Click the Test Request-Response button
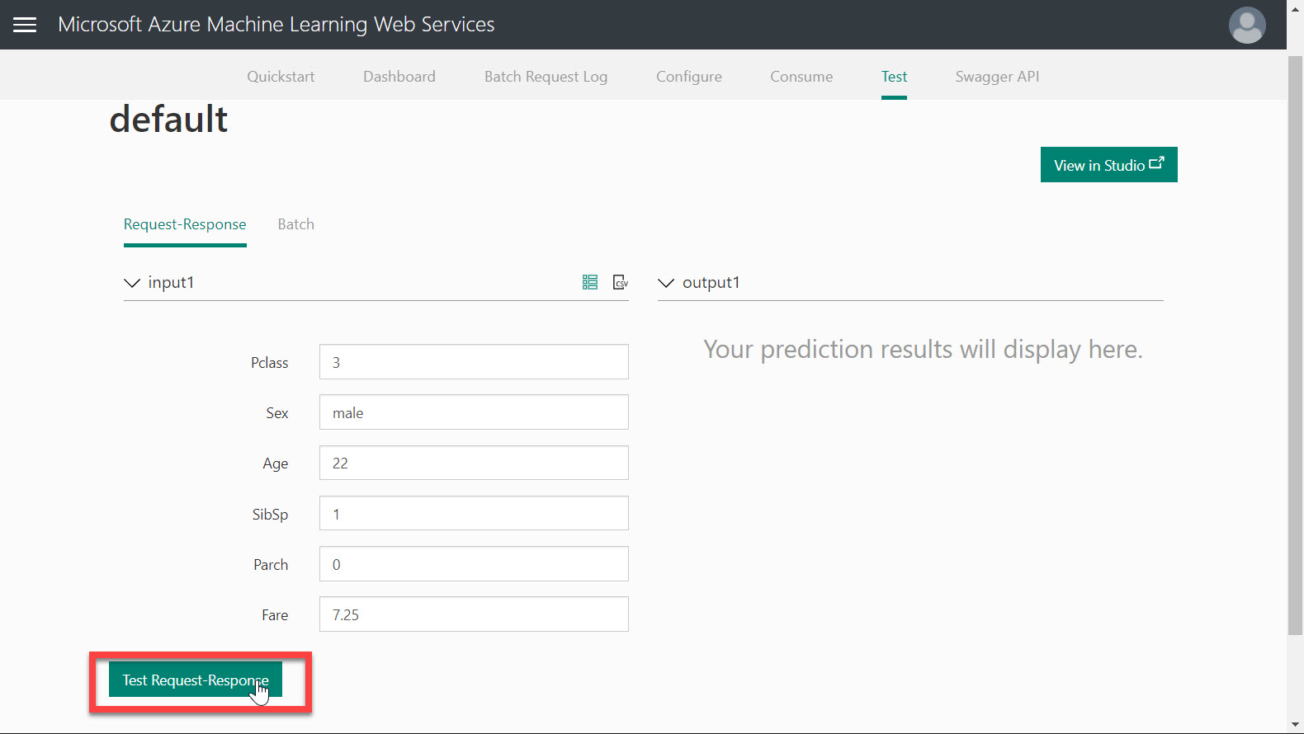1304x734 pixels. pyautogui.click(x=196, y=680)
